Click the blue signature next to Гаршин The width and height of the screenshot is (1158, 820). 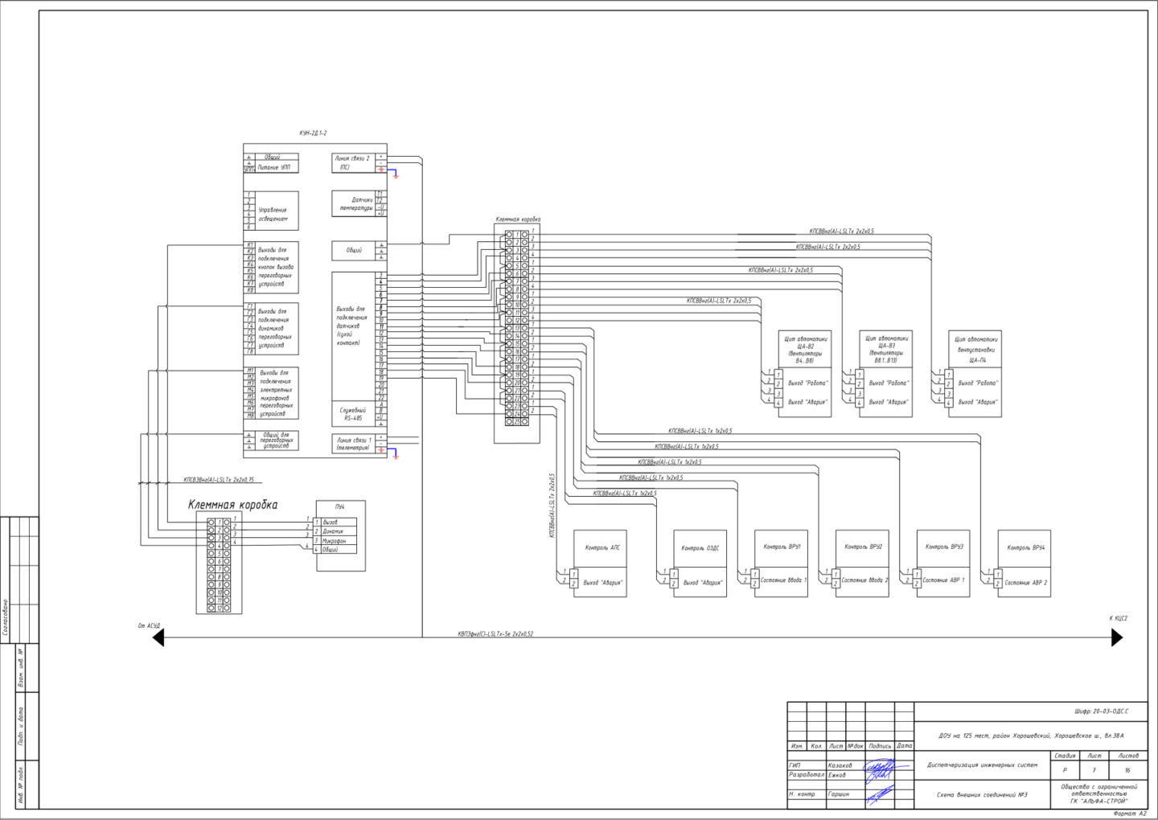point(878,794)
